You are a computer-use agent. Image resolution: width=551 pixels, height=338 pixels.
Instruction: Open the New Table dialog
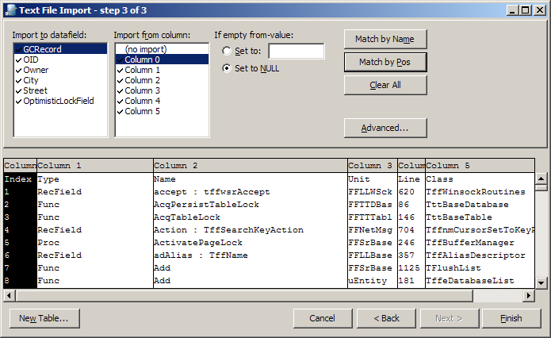pyautogui.click(x=44, y=318)
